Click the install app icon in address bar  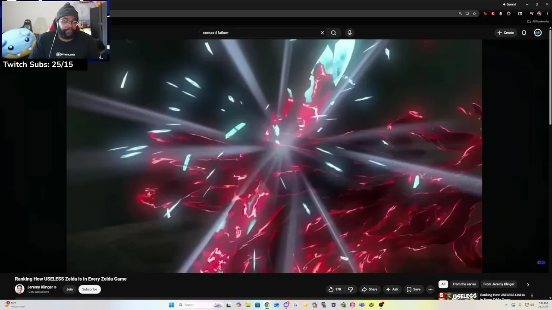point(467,13)
